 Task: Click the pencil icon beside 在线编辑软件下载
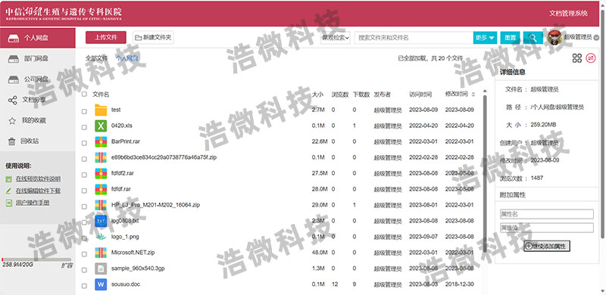(9, 191)
